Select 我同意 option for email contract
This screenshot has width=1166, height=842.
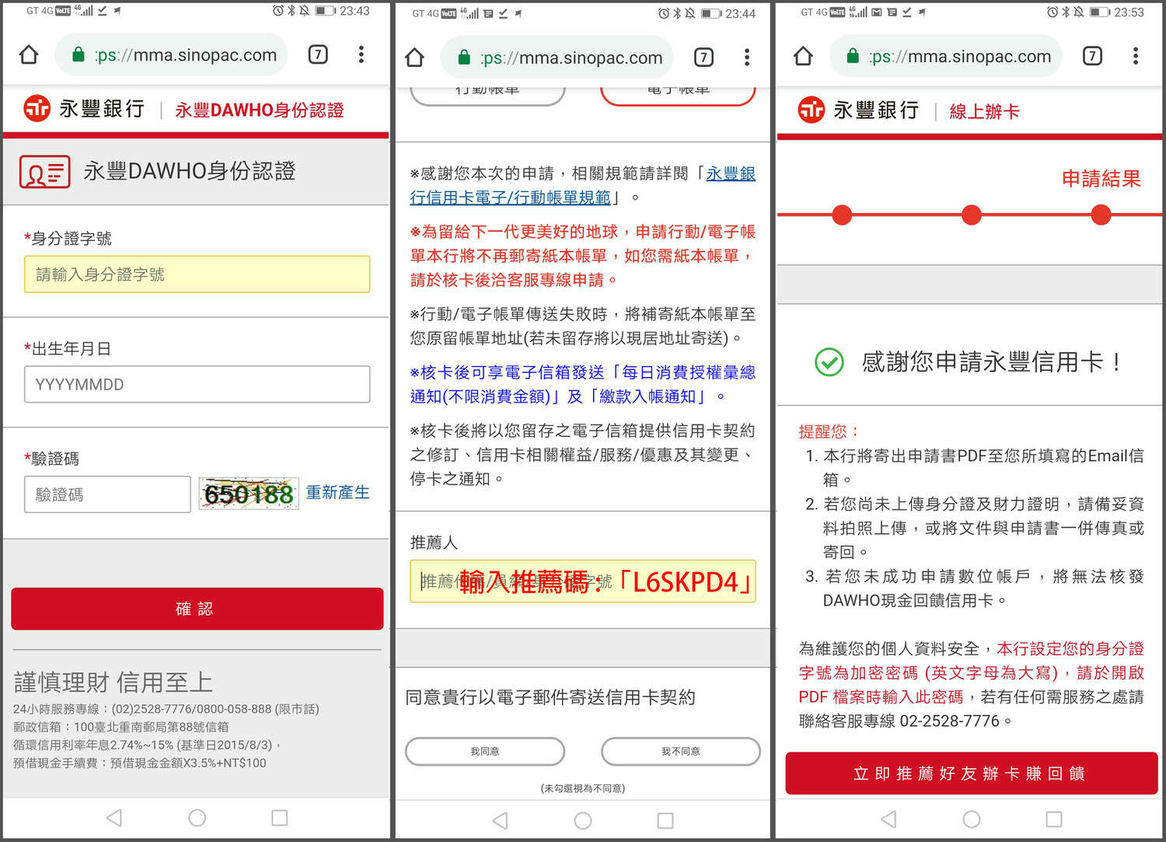point(485,751)
